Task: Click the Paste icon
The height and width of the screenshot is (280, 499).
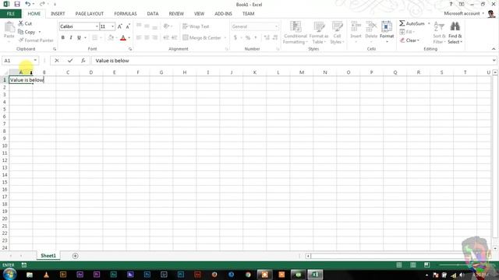Action: tap(9, 28)
